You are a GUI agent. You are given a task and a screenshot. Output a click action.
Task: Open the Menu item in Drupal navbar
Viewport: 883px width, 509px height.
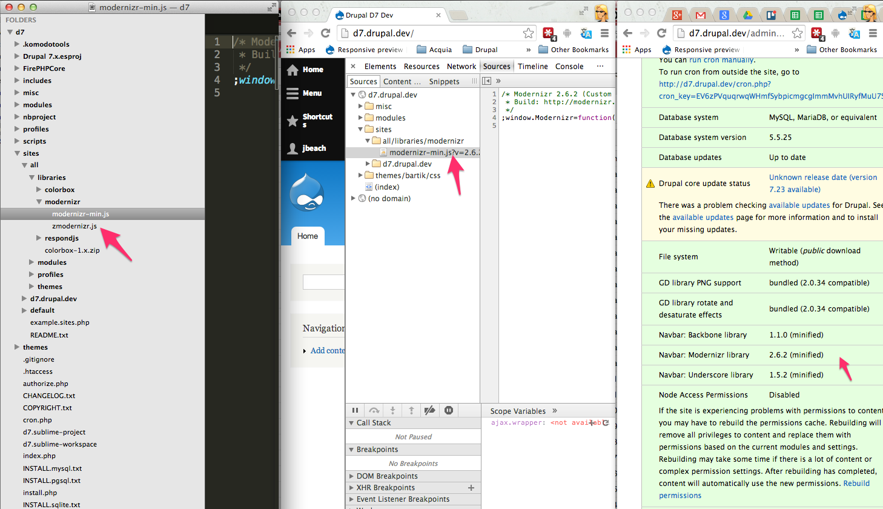click(305, 93)
